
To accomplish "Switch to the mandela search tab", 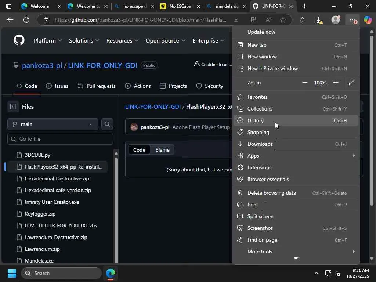I will click(226, 6).
